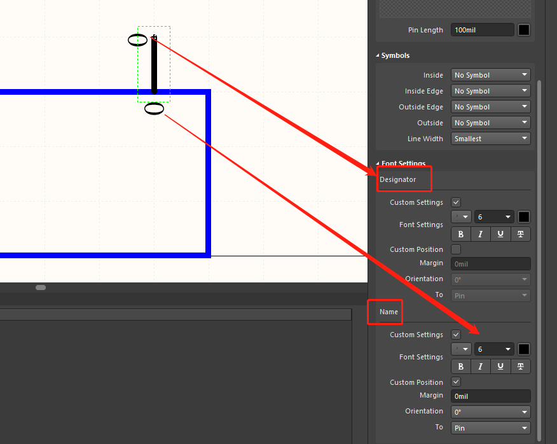Image resolution: width=557 pixels, height=444 pixels.
Task: Collapse the Symbols section
Action: pyautogui.click(x=378, y=55)
